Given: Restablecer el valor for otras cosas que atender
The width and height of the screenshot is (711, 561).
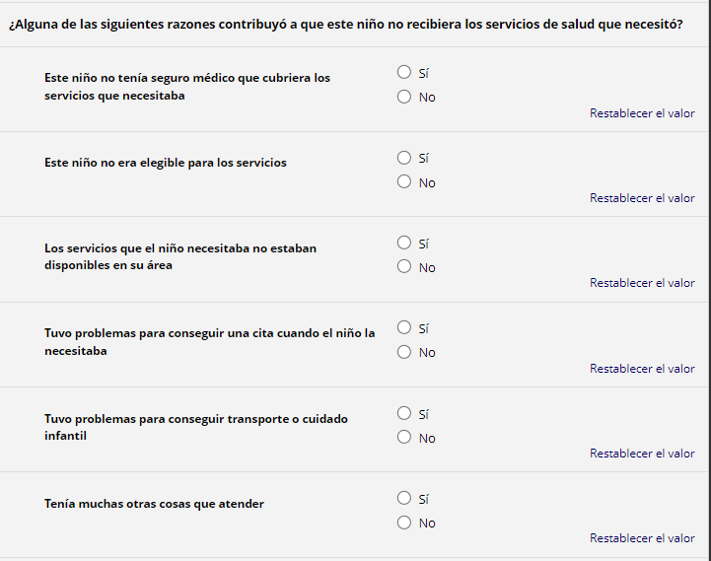Looking at the screenshot, I should point(642,538).
